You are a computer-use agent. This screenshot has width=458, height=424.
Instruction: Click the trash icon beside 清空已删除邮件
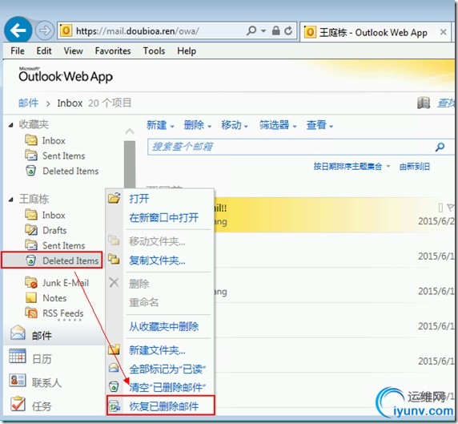coord(114,386)
